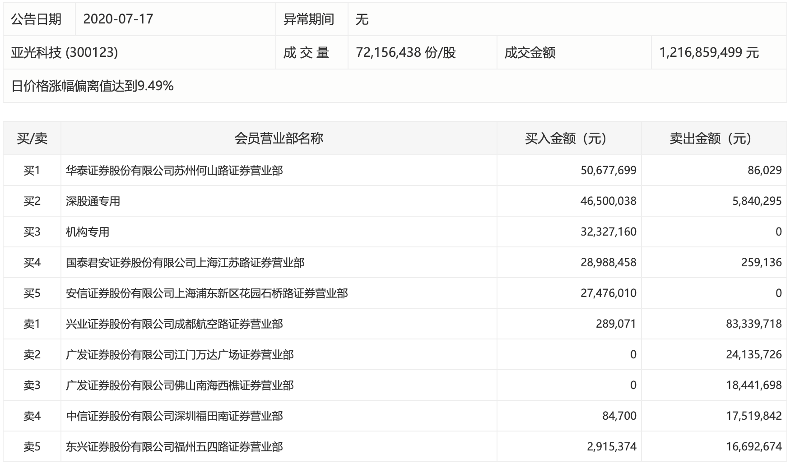Click the 买/卖 column header
This screenshot has height=464, width=790.
pyautogui.click(x=32, y=138)
